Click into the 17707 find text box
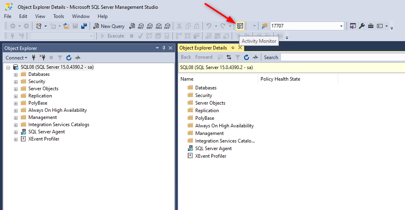405x210 pixels. [x=304, y=26]
